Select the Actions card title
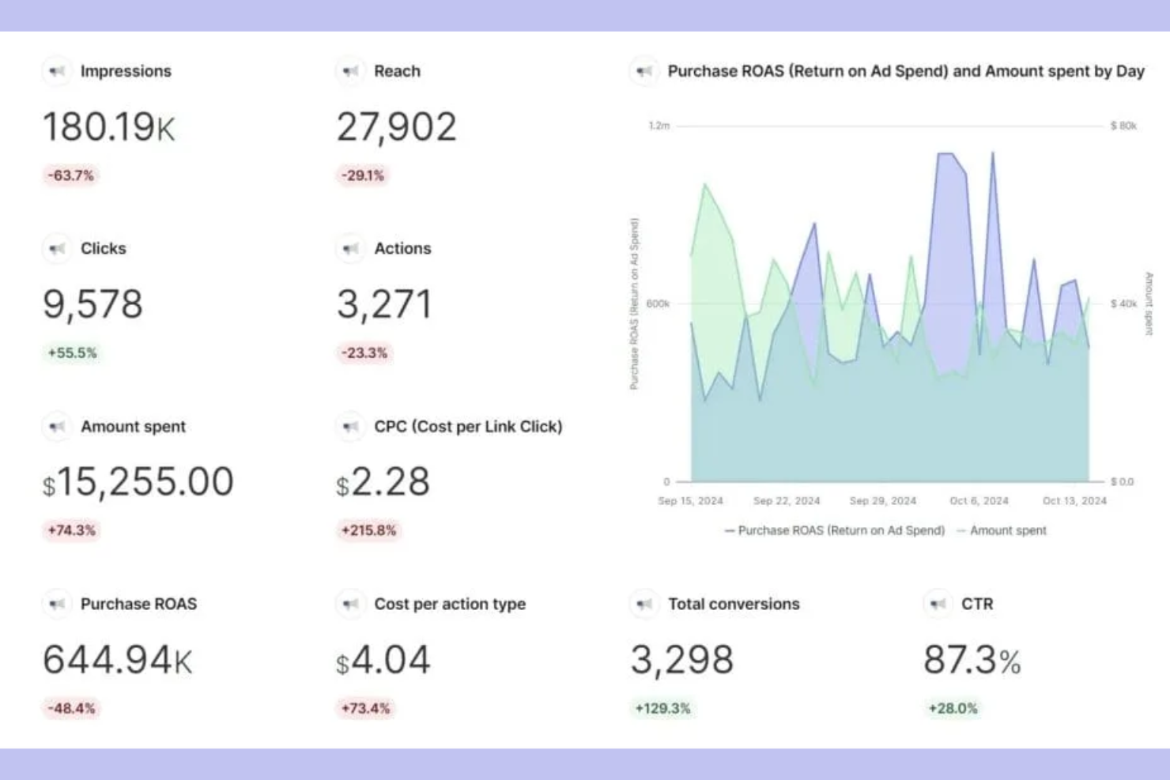Screen dimensions: 1170x780 [x=402, y=248]
